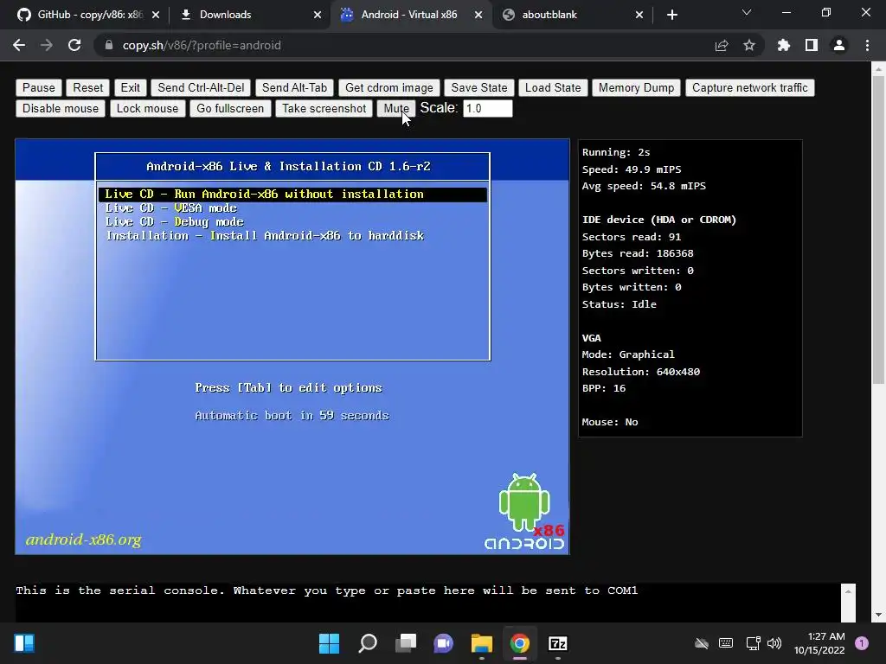Click the Reset button
The image size is (886, 664).
(x=88, y=87)
